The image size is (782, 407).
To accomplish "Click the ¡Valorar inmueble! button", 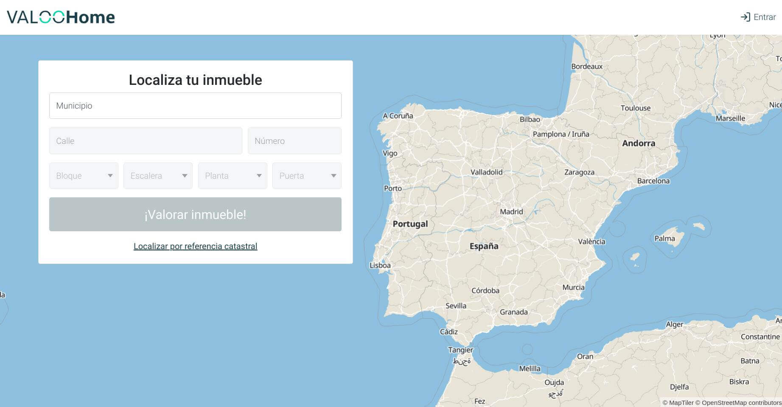I will click(195, 214).
